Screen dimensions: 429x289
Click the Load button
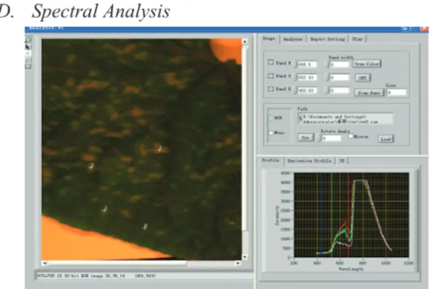point(386,139)
